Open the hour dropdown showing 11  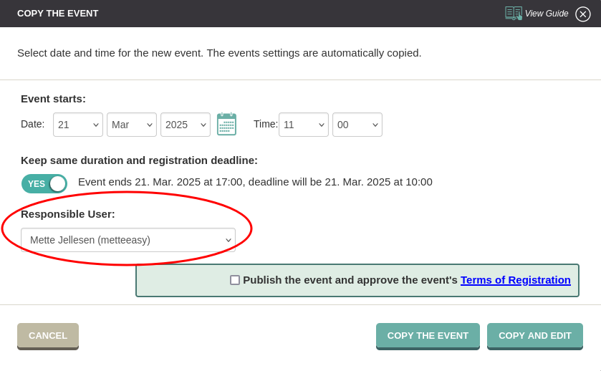304,125
